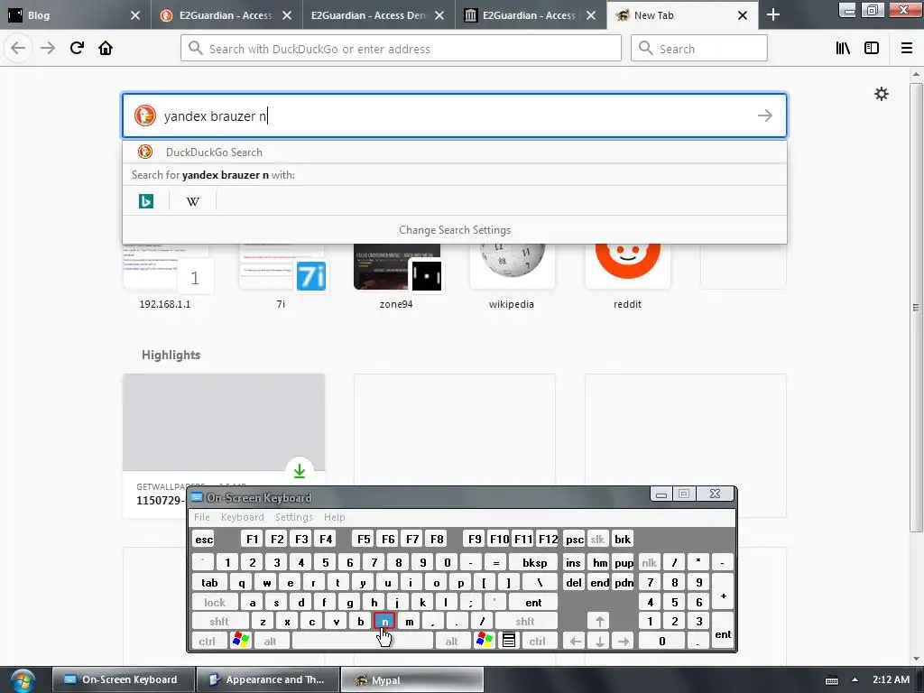Toggle the left shft key on on-screen keyboard
924x693 pixels.
[x=219, y=621]
